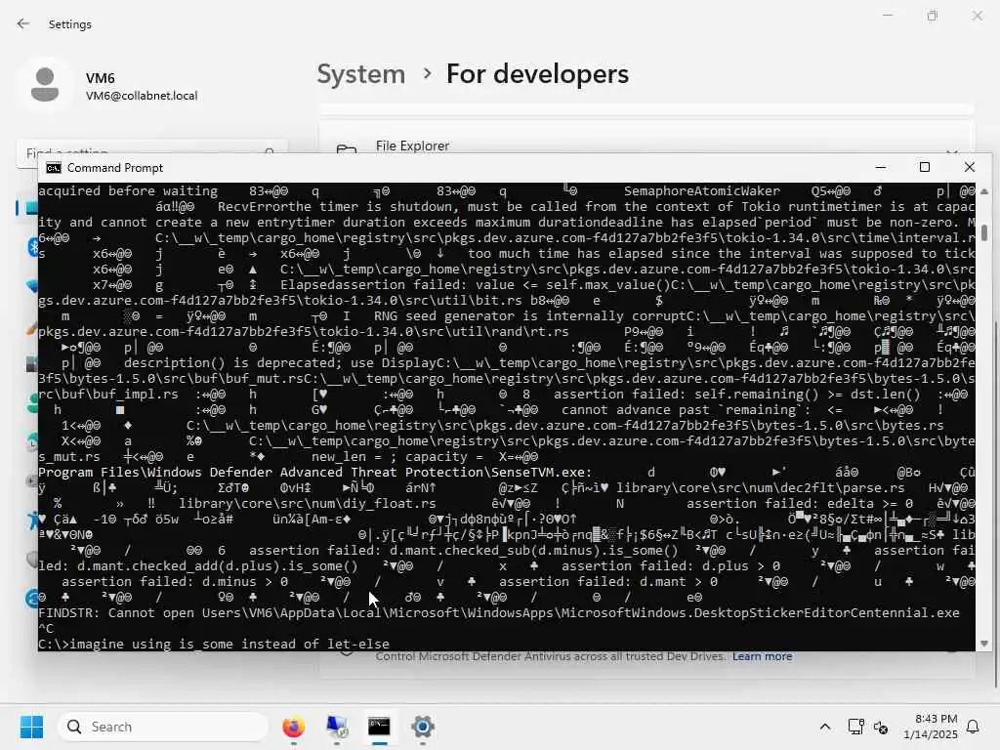Click the Command Prompt scroll-up arrow
The width and height of the screenshot is (1000, 750).
coord(984,191)
